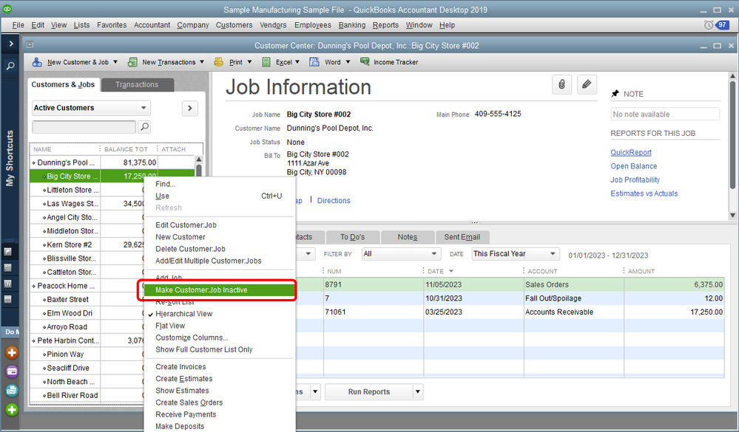739x432 pixels.
Task: Click the paperclip attach icon
Action: pos(561,85)
